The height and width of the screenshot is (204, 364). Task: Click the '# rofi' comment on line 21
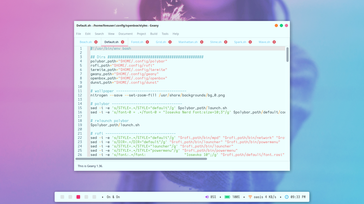tap(133, 133)
